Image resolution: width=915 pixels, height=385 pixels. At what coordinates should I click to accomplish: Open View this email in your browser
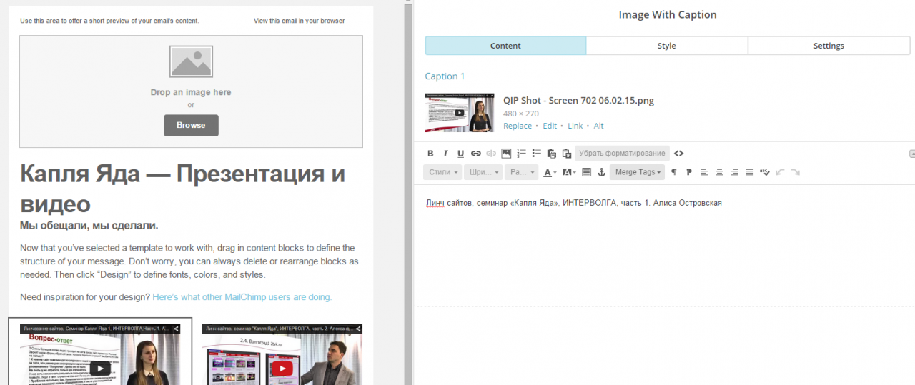point(299,21)
